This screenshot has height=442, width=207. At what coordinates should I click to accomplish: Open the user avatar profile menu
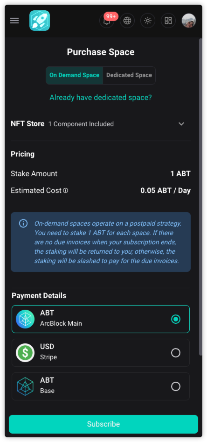189,21
